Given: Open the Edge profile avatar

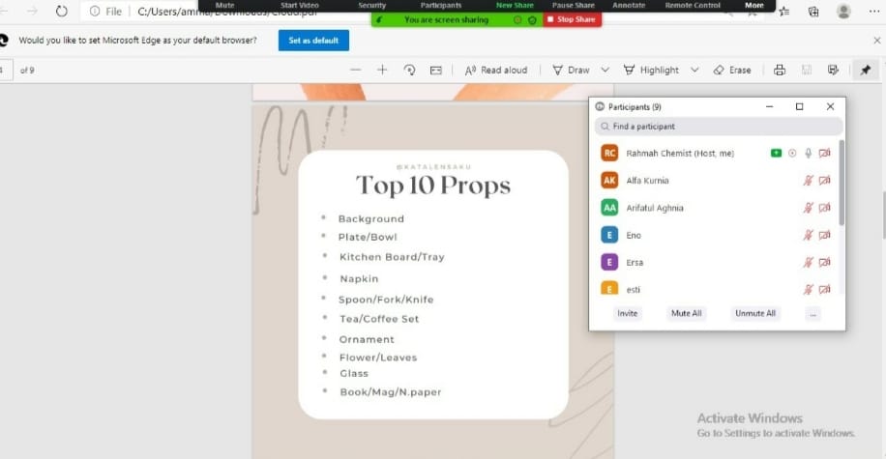Looking at the screenshot, I should pyautogui.click(x=843, y=12).
